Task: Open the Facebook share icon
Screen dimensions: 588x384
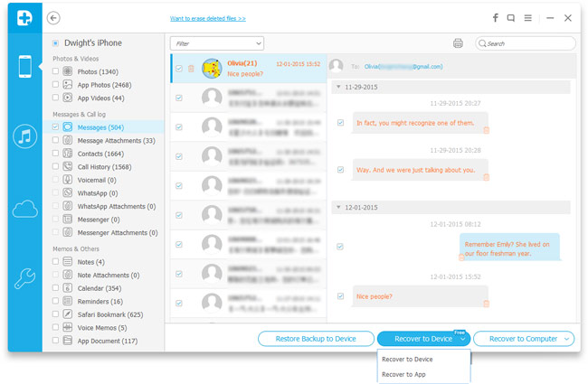Action: (495, 18)
